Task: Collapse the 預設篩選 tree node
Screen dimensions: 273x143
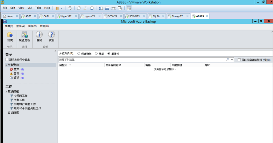Action: 6,91
